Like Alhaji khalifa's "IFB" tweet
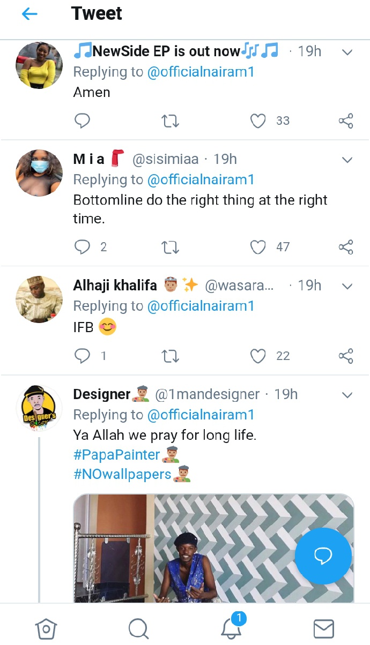Screen dimensions: 370x645 (x=258, y=356)
